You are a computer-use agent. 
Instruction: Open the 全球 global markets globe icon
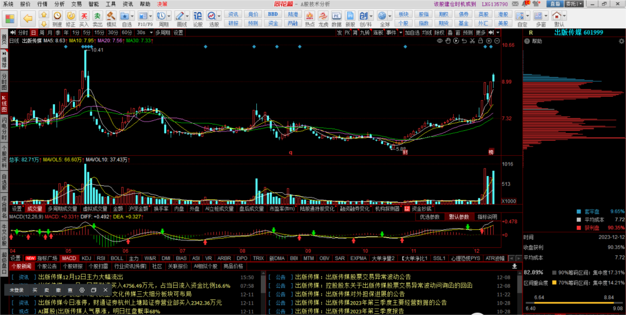[x=383, y=16]
